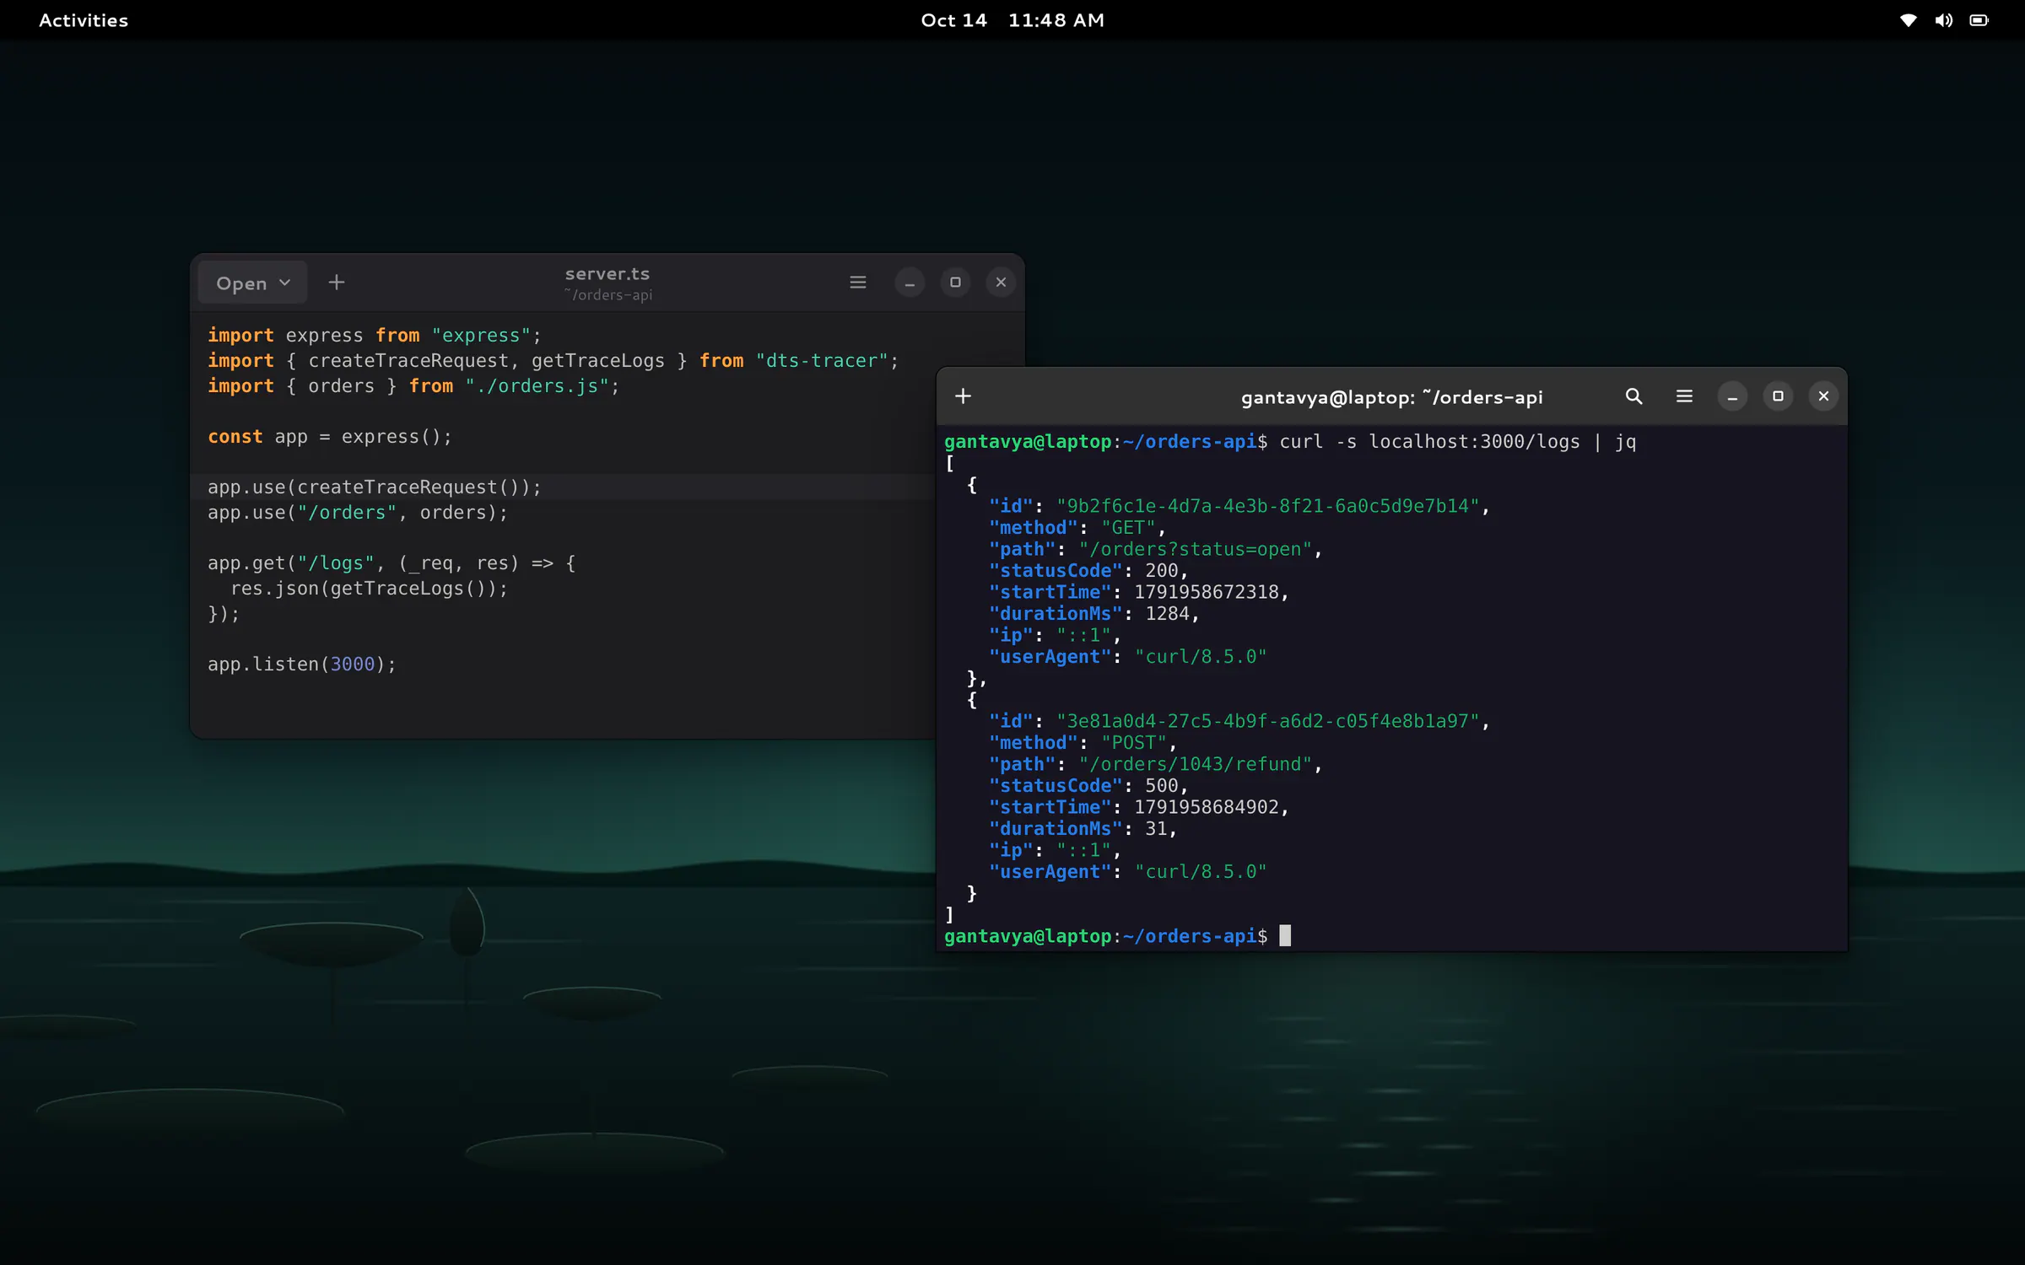2025x1265 pixels.
Task: Open the terminal hamburger menu
Action: (1684, 396)
